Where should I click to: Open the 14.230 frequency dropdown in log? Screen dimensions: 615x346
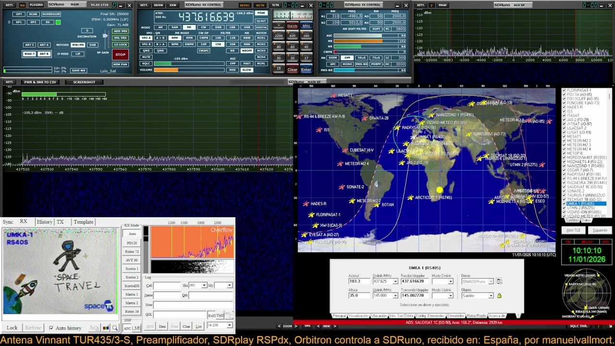tap(229, 325)
